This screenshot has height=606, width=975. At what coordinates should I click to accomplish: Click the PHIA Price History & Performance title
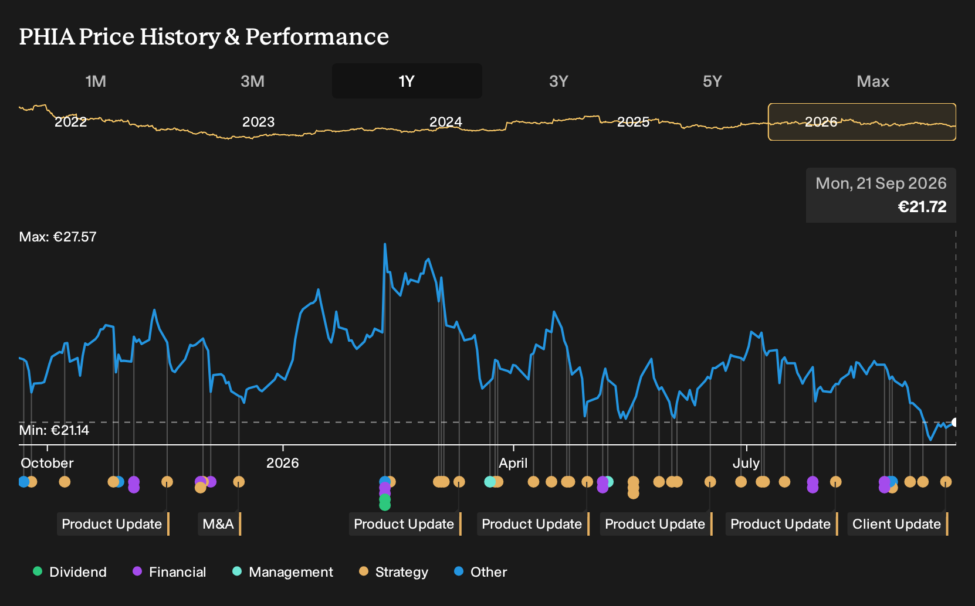(204, 36)
